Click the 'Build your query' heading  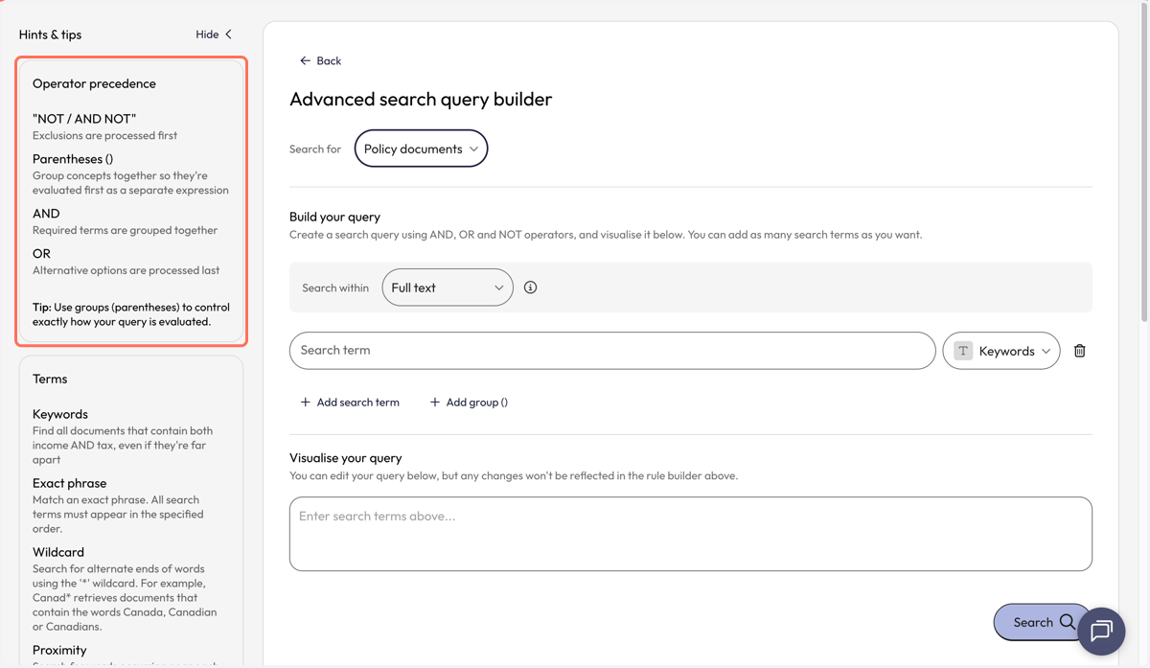334,217
